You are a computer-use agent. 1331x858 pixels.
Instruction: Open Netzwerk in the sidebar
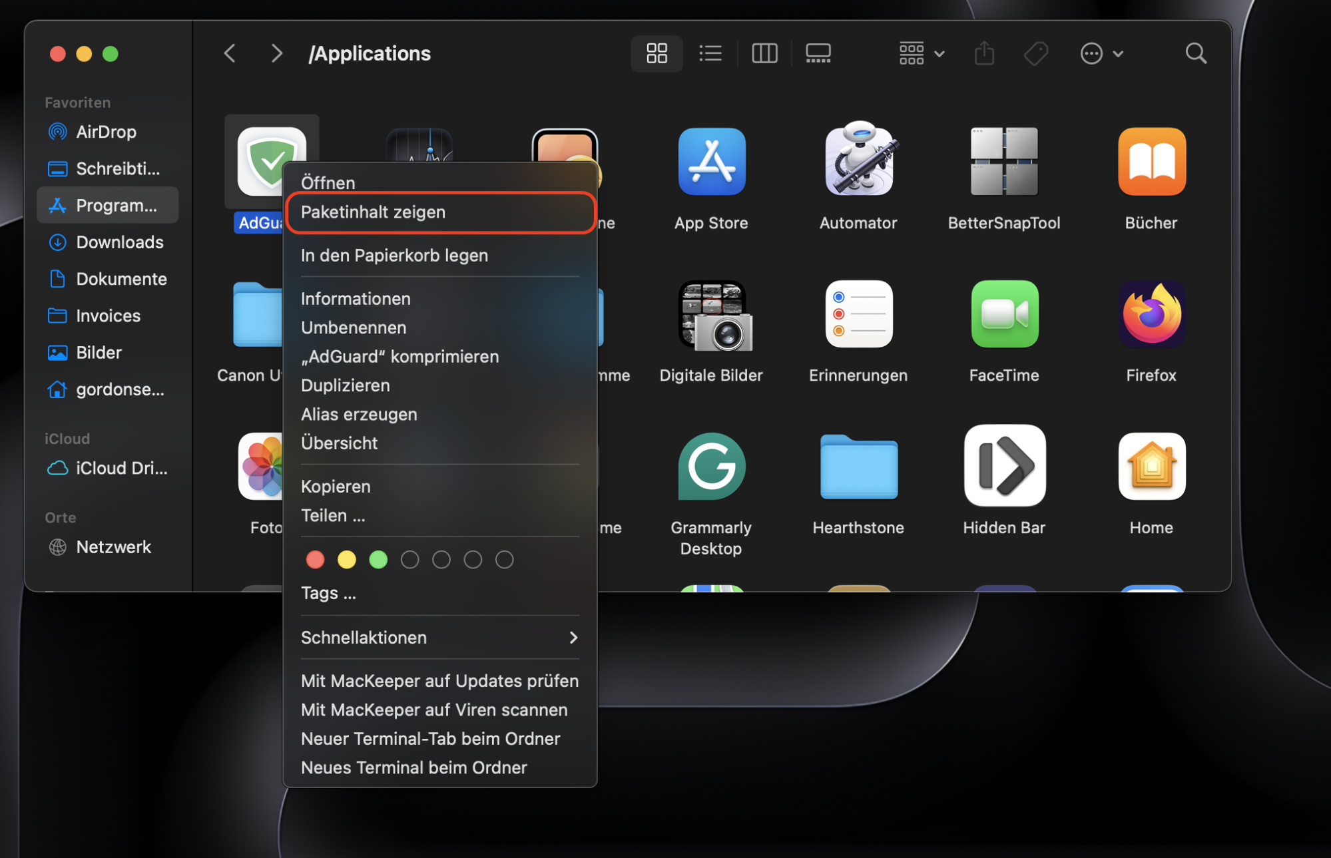(x=107, y=547)
